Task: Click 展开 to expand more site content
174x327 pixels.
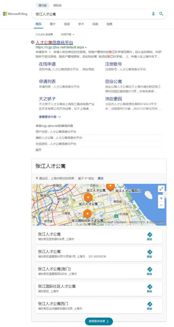Action: [38, 150]
